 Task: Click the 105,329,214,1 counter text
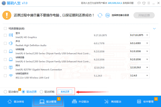point(115,3)
